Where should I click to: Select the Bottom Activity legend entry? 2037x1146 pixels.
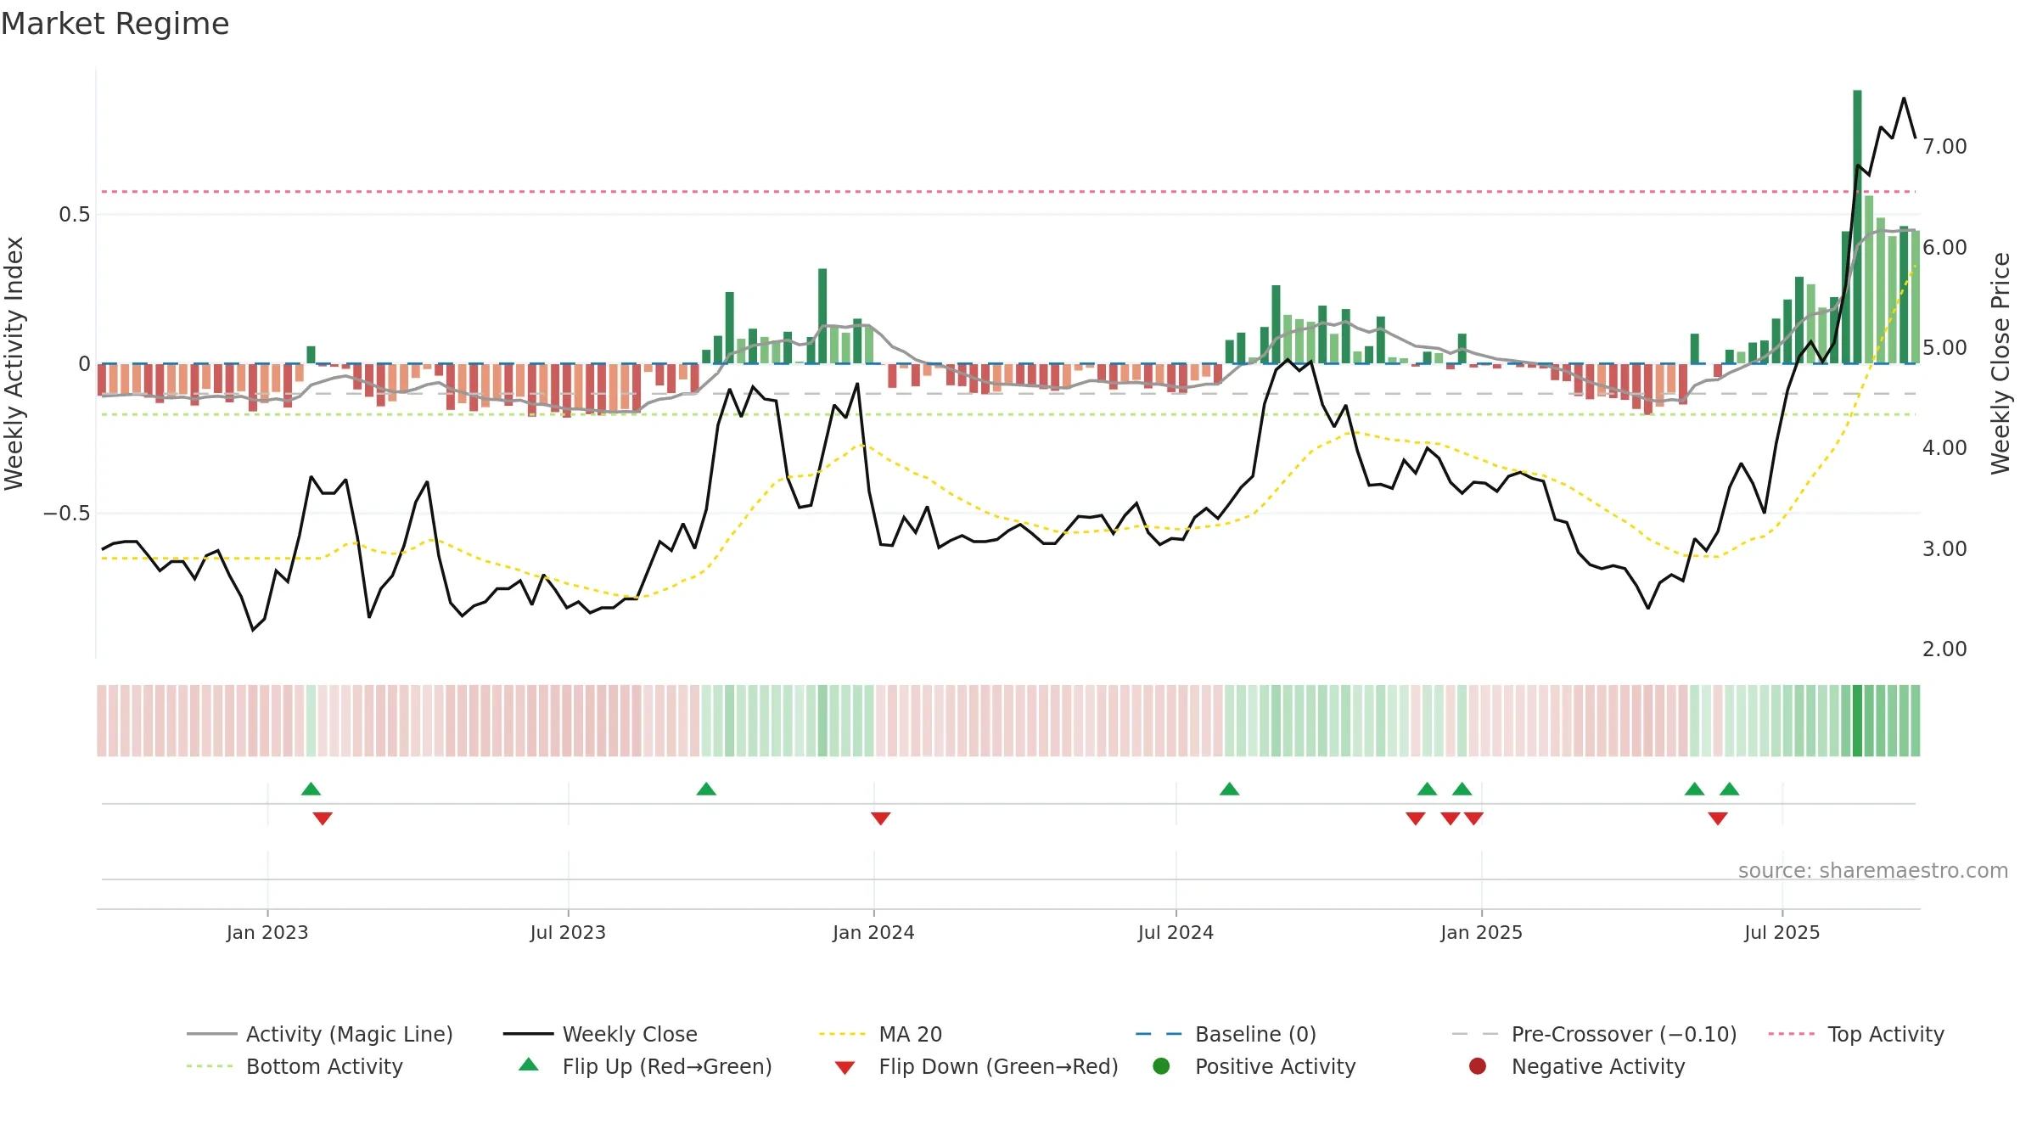[295, 1066]
